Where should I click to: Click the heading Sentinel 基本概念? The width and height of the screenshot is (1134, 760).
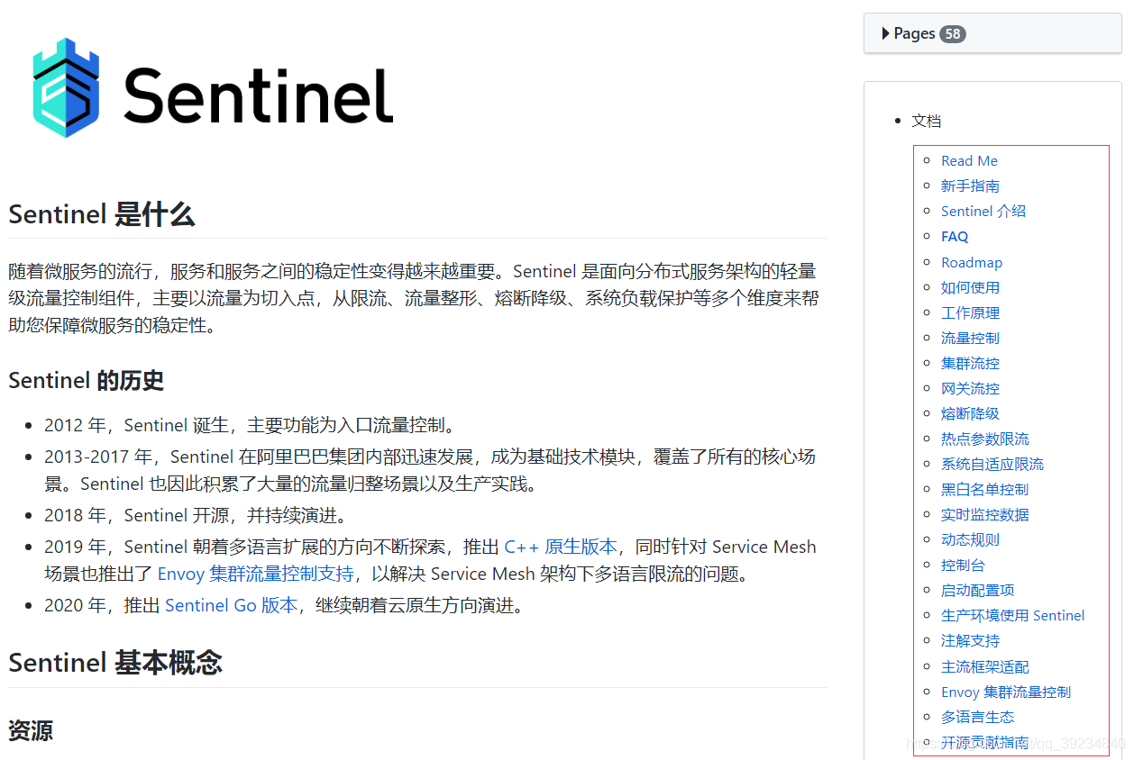point(115,663)
